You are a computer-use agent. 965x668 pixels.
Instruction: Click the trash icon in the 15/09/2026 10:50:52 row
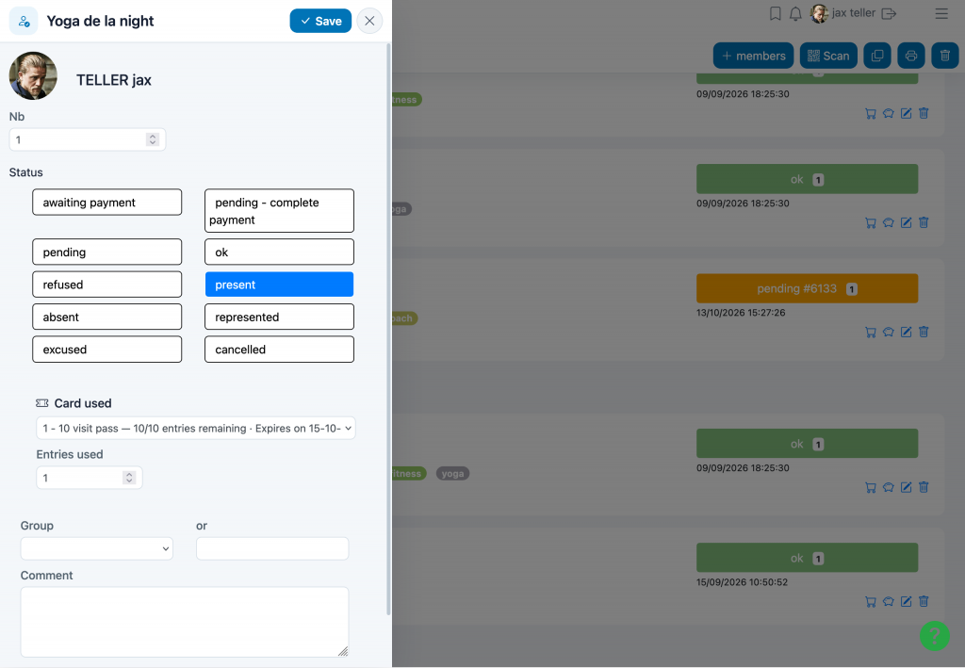[x=924, y=601]
